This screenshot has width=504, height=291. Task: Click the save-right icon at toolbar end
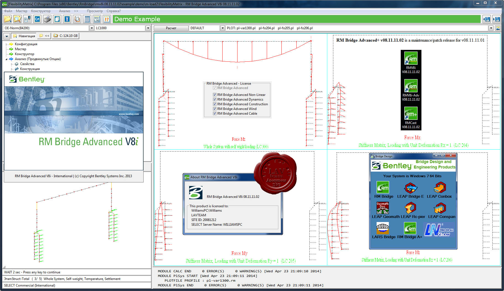point(497,19)
